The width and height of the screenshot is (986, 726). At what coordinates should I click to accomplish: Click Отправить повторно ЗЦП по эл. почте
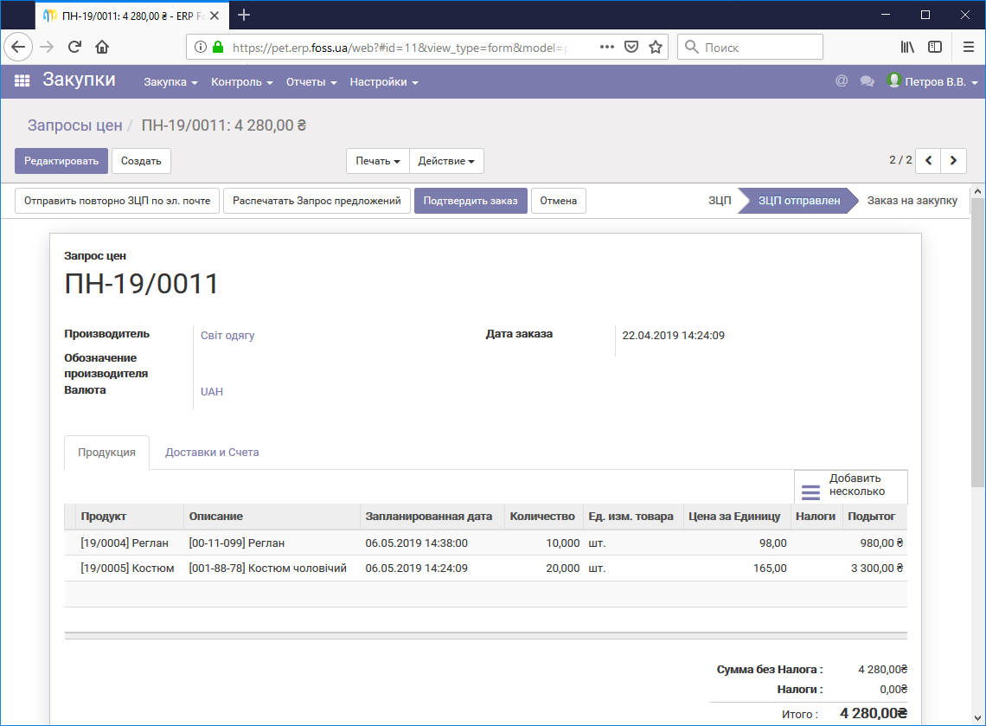pyautogui.click(x=118, y=201)
